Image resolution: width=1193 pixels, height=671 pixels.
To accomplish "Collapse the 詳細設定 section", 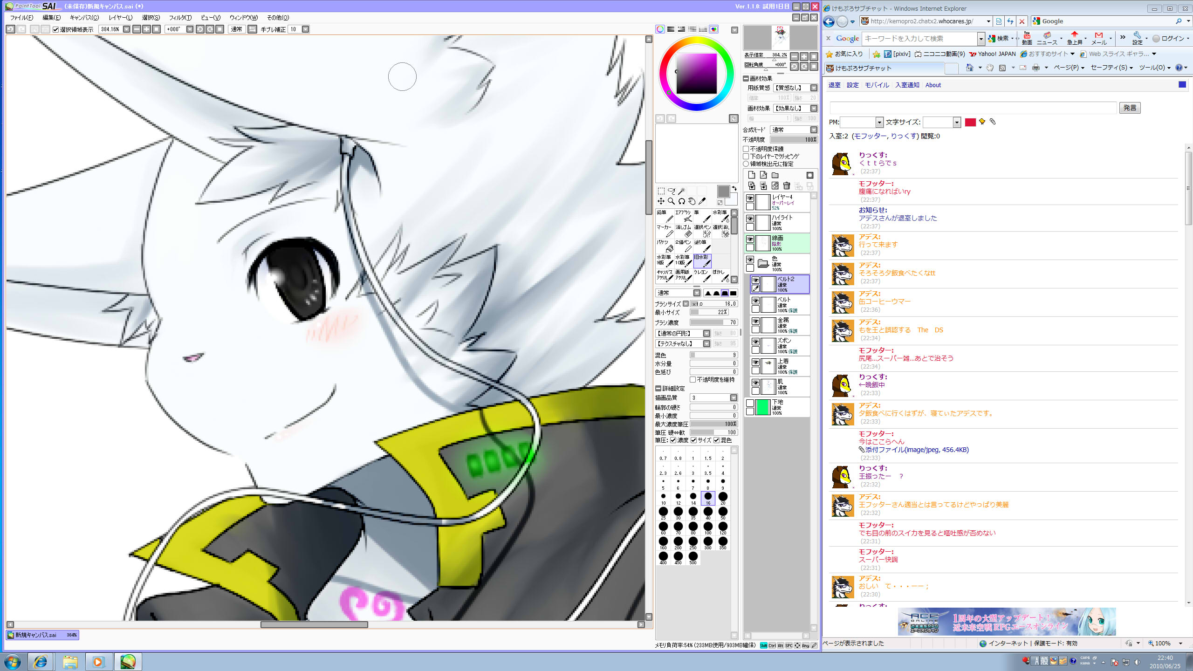I will (x=658, y=389).
